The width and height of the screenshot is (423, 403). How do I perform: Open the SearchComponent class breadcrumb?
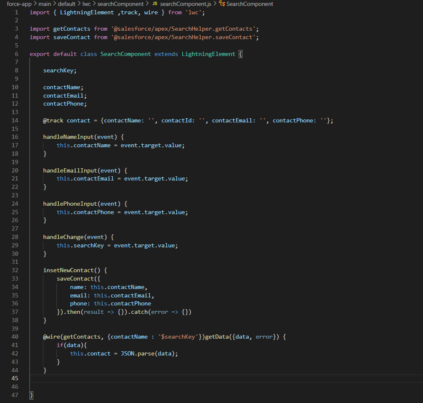pos(250,4)
